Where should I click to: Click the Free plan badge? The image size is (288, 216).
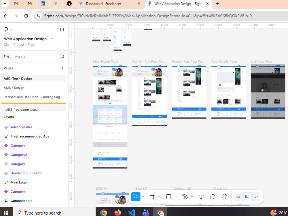pyautogui.click(x=31, y=45)
